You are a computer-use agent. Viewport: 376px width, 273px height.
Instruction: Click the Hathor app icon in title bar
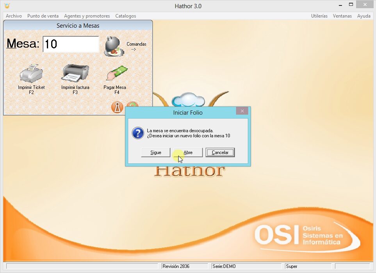point(7,6)
